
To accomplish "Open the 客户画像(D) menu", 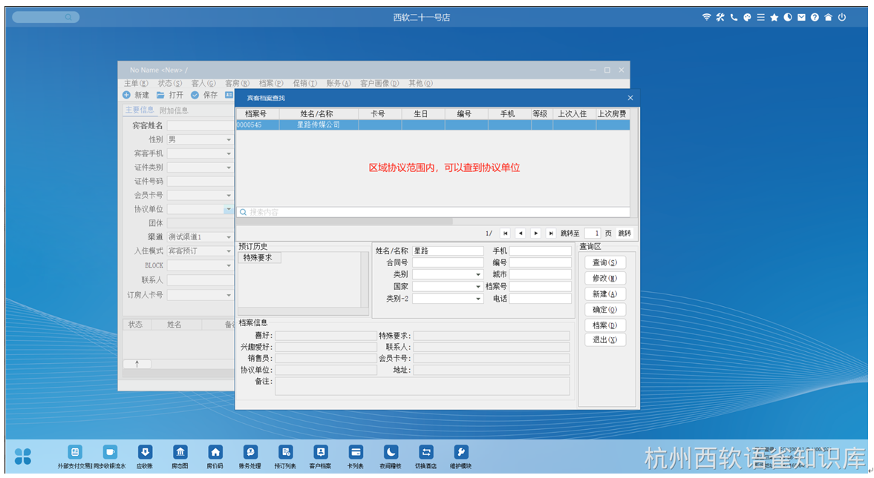I will tap(379, 83).
